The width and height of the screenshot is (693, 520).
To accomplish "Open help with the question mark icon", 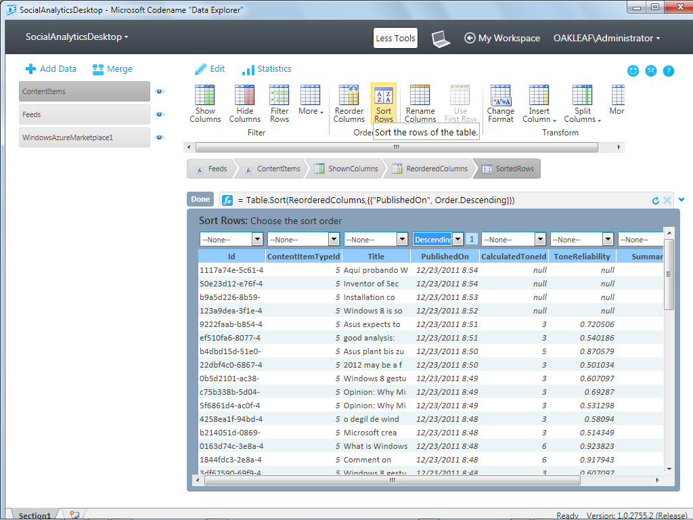I will [669, 70].
